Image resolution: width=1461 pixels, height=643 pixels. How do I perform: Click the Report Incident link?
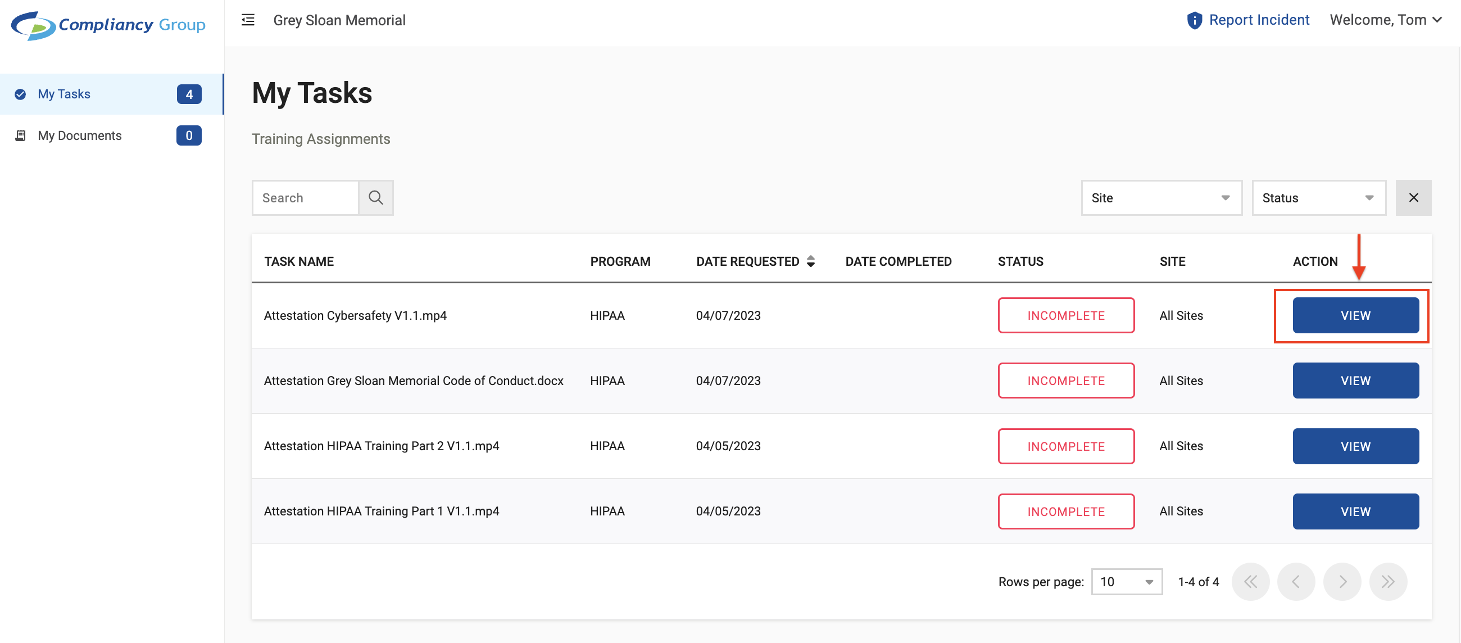tap(1259, 20)
